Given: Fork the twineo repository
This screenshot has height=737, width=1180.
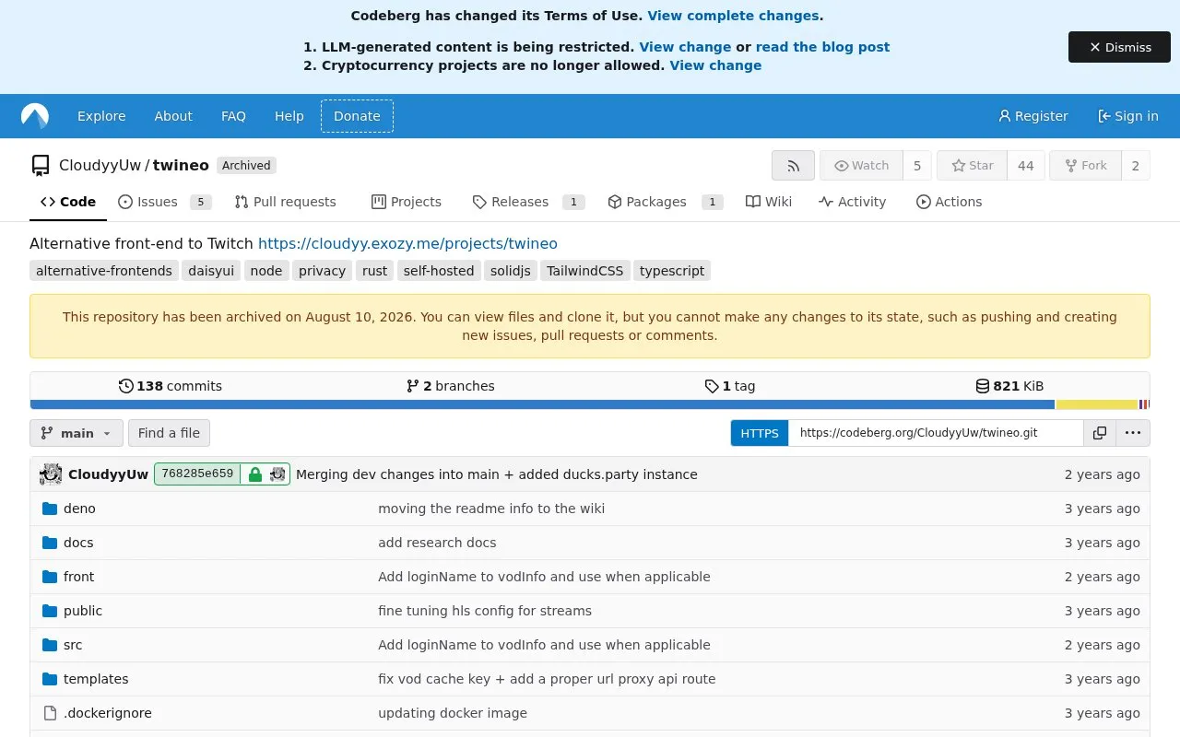Looking at the screenshot, I should (x=1085, y=166).
